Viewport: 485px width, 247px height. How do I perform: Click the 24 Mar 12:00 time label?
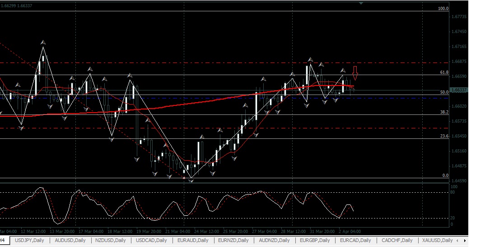click(x=207, y=232)
